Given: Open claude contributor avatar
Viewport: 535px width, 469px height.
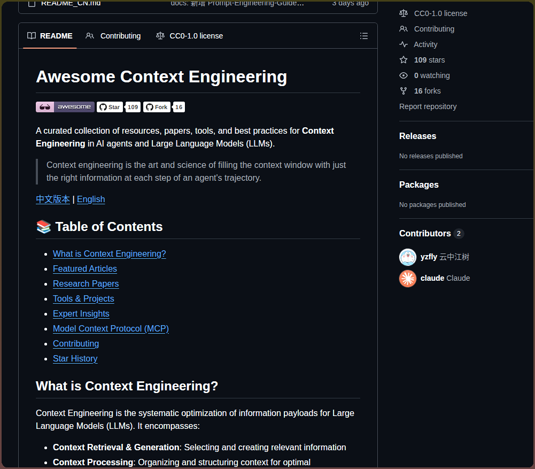Looking at the screenshot, I should [408, 279].
